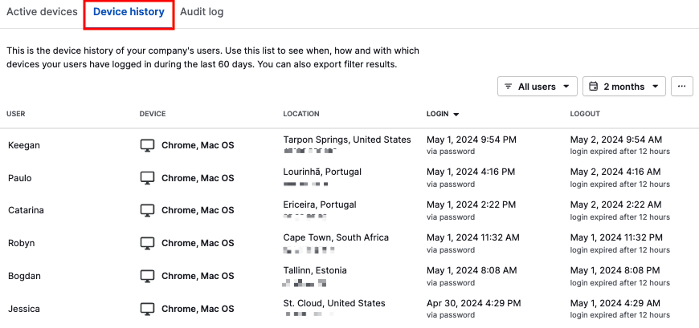
Task: Open the Audit log tab
Action: pos(202,12)
